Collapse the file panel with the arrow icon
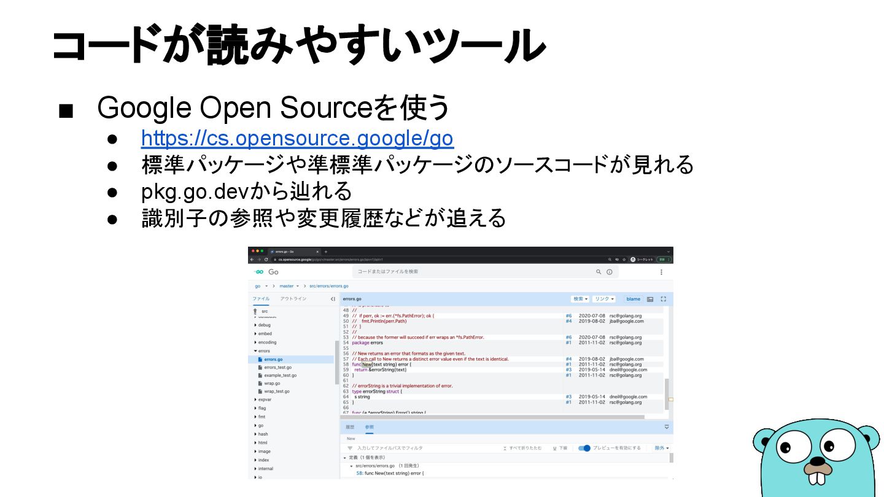Image resolution: width=884 pixels, height=497 pixels. click(333, 299)
